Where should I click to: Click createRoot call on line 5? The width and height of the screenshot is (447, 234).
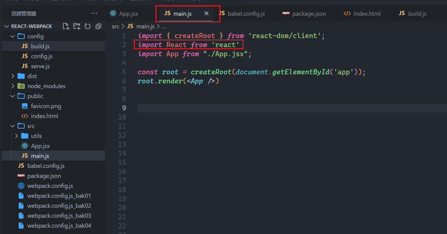211,72
